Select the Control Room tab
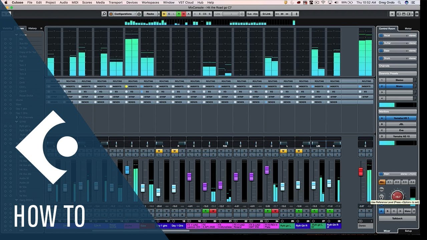 pos(387,29)
